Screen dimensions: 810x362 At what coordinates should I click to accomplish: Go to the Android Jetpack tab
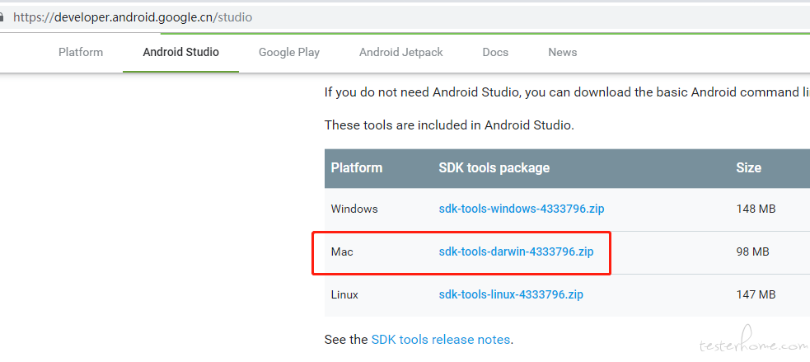coord(401,52)
